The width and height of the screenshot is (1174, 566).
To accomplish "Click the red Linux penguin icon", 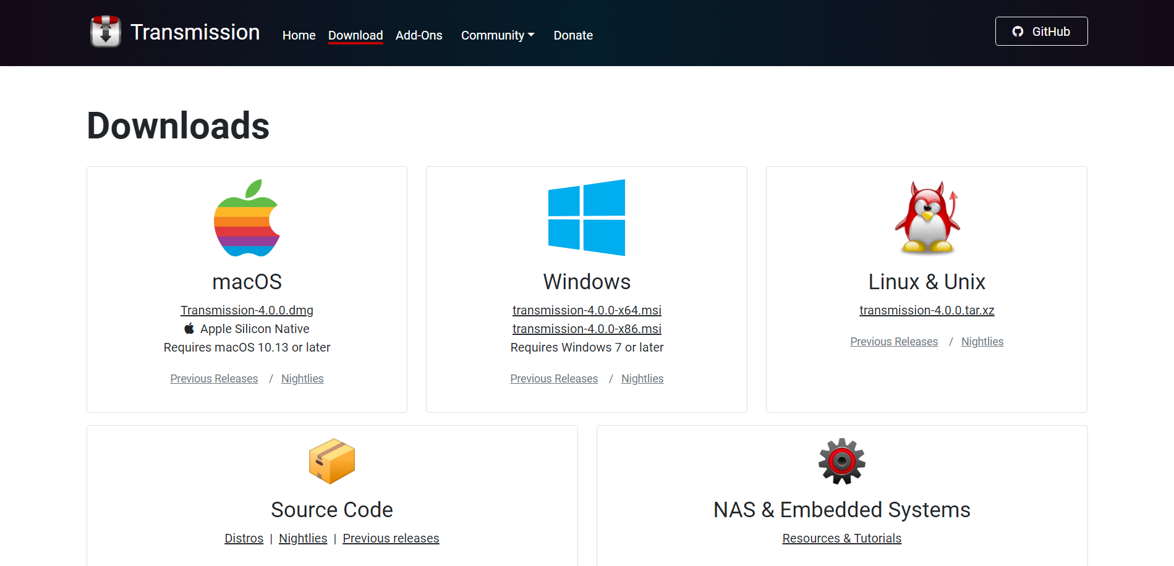I will pos(927,218).
